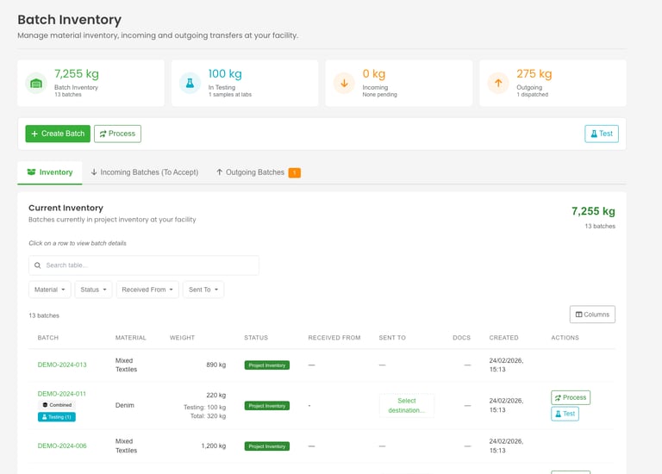662x474 pixels.
Task: Open Incoming Batches (To Accept) tab
Action: pos(144,172)
